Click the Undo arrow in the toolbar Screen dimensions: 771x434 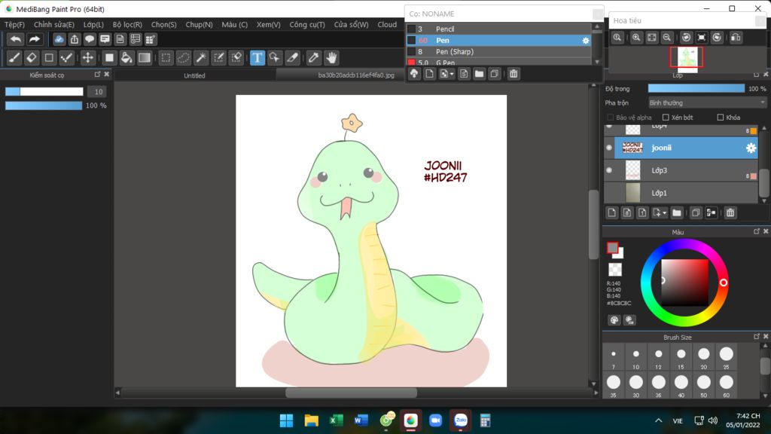point(16,39)
